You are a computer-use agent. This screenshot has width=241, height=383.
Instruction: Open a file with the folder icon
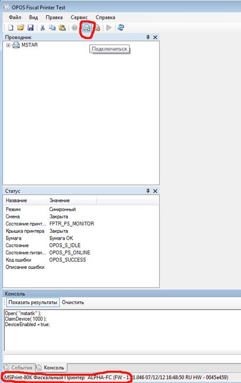click(21, 28)
